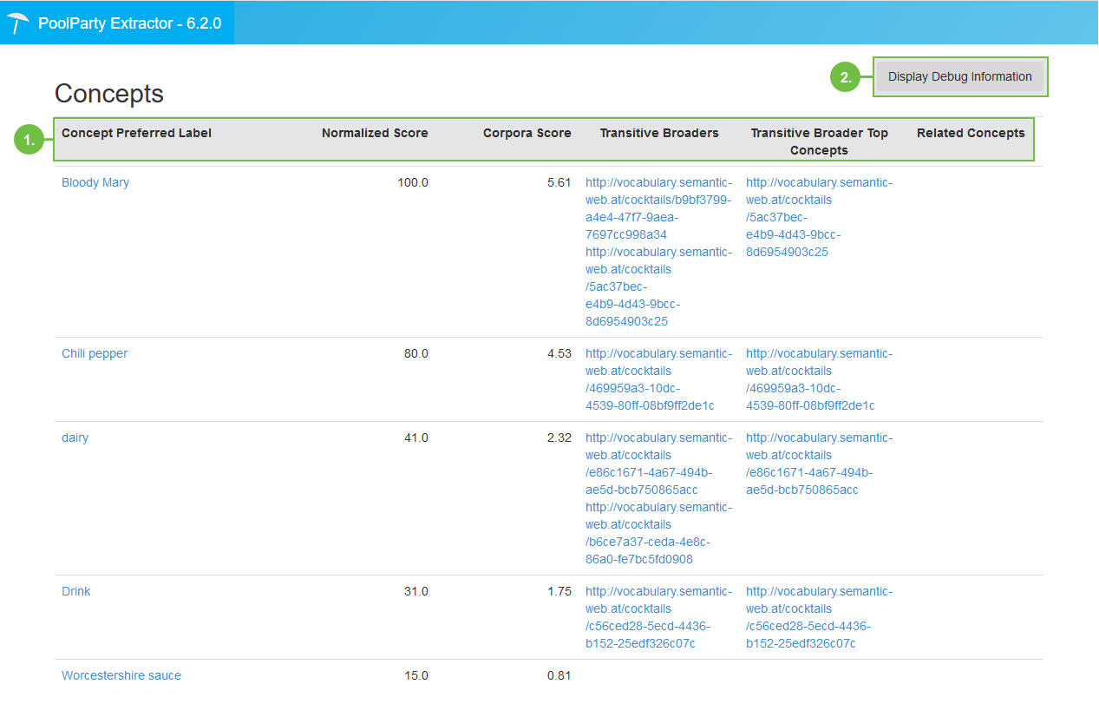Viewport: 1099px width, 704px height.
Task: Click the PoolParty Extractor - 6.2.0 title
Action: [129, 23]
